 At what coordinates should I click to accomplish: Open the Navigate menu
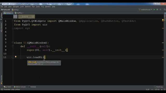[x=16, y=6]
